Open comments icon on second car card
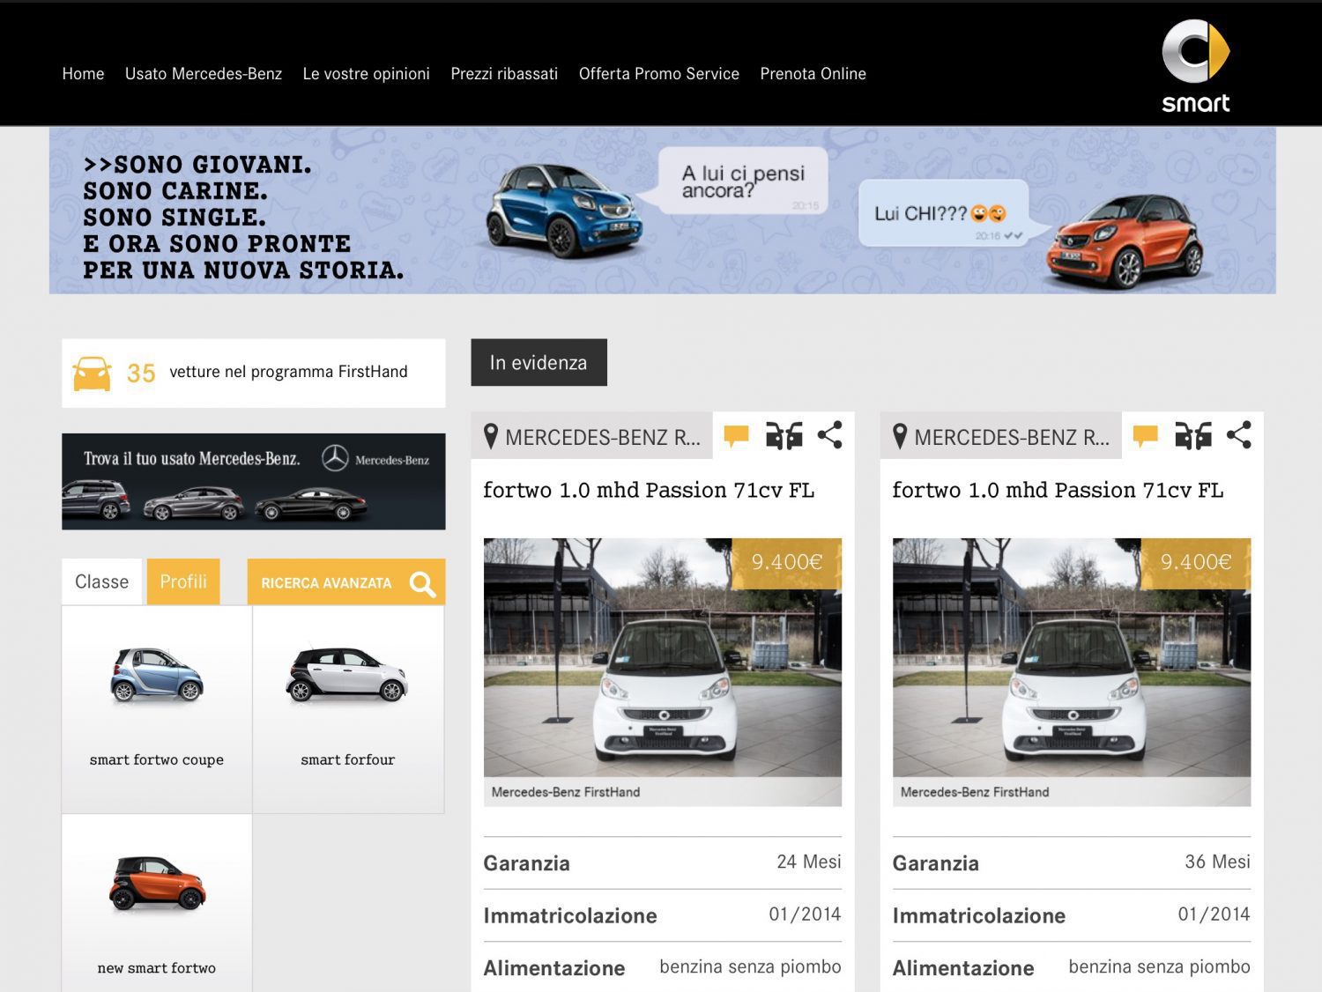Image resolution: width=1322 pixels, height=992 pixels. (1145, 435)
